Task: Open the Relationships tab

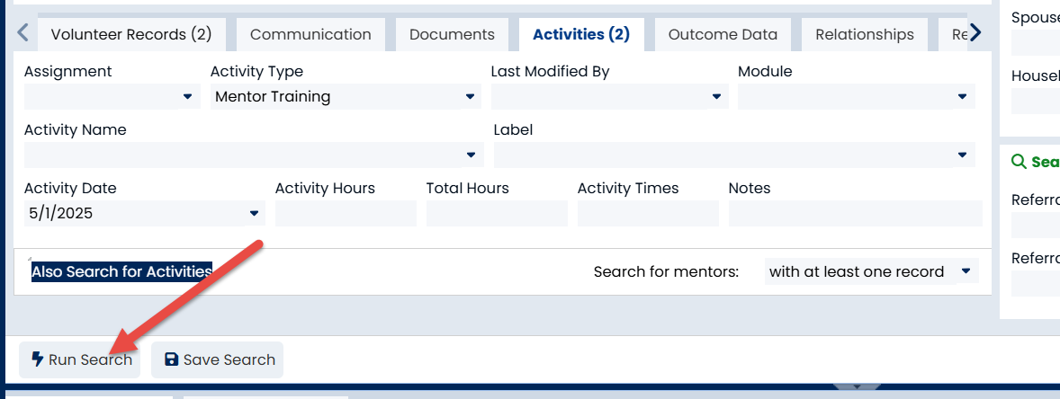Action: pyautogui.click(x=864, y=34)
